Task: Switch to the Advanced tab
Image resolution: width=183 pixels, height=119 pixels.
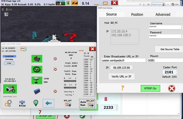Action: (x=163, y=15)
